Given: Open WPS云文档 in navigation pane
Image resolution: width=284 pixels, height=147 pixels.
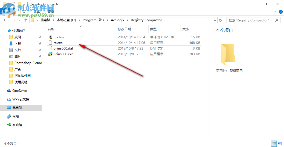Looking at the screenshot, I should (x=18, y=99).
